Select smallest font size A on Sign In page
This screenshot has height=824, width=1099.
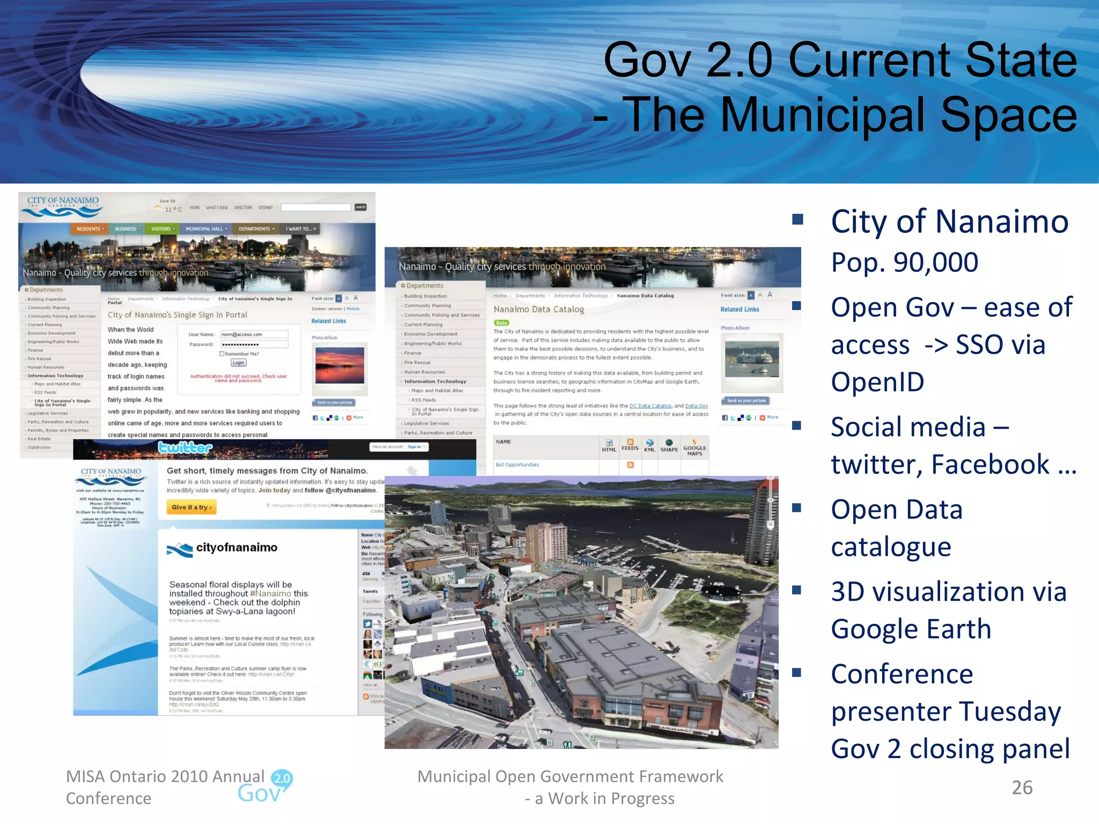[339, 298]
